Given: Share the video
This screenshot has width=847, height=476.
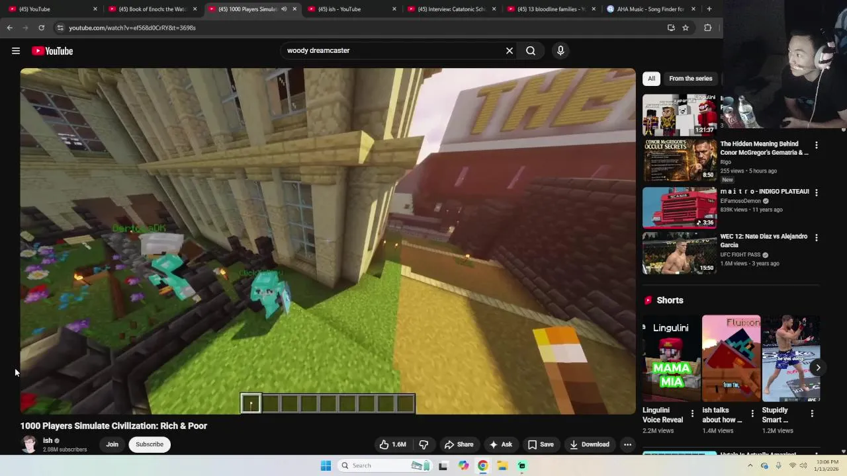Looking at the screenshot, I should 459,444.
